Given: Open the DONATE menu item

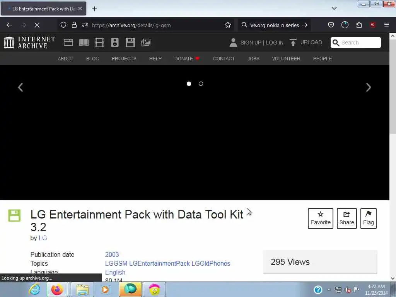Looking at the screenshot, I should click(187, 59).
